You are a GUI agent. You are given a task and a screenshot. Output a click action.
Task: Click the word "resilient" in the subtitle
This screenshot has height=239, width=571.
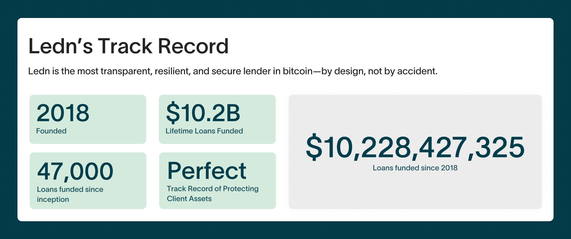tap(173, 71)
